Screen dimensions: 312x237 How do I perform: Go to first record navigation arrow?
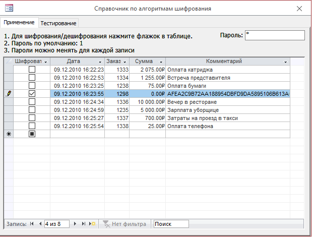coord(32,223)
